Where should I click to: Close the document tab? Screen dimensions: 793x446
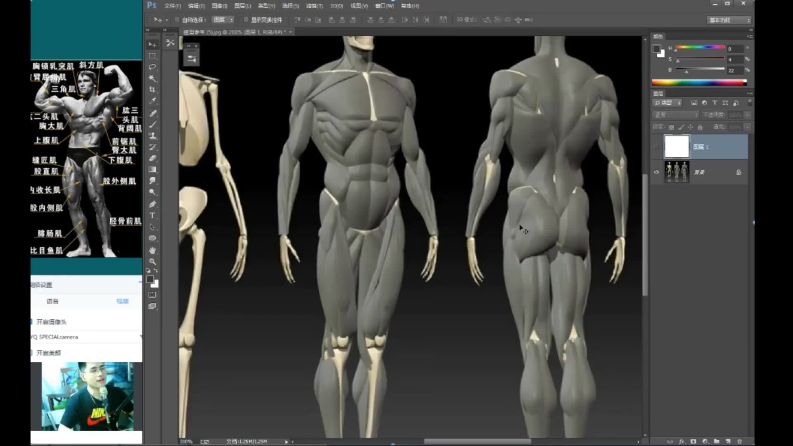click(x=291, y=32)
